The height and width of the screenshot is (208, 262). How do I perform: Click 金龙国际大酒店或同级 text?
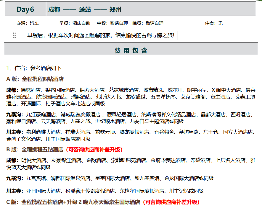coord(189,178)
